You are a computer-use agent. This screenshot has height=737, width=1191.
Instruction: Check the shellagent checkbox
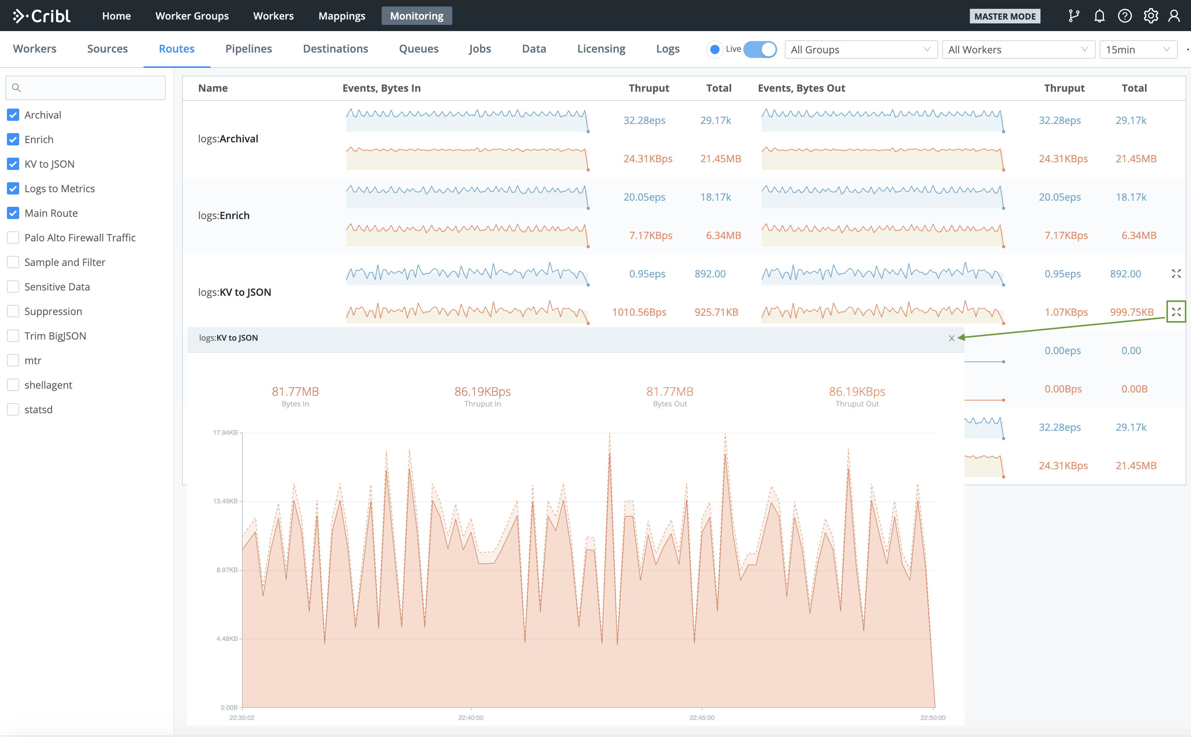13,384
